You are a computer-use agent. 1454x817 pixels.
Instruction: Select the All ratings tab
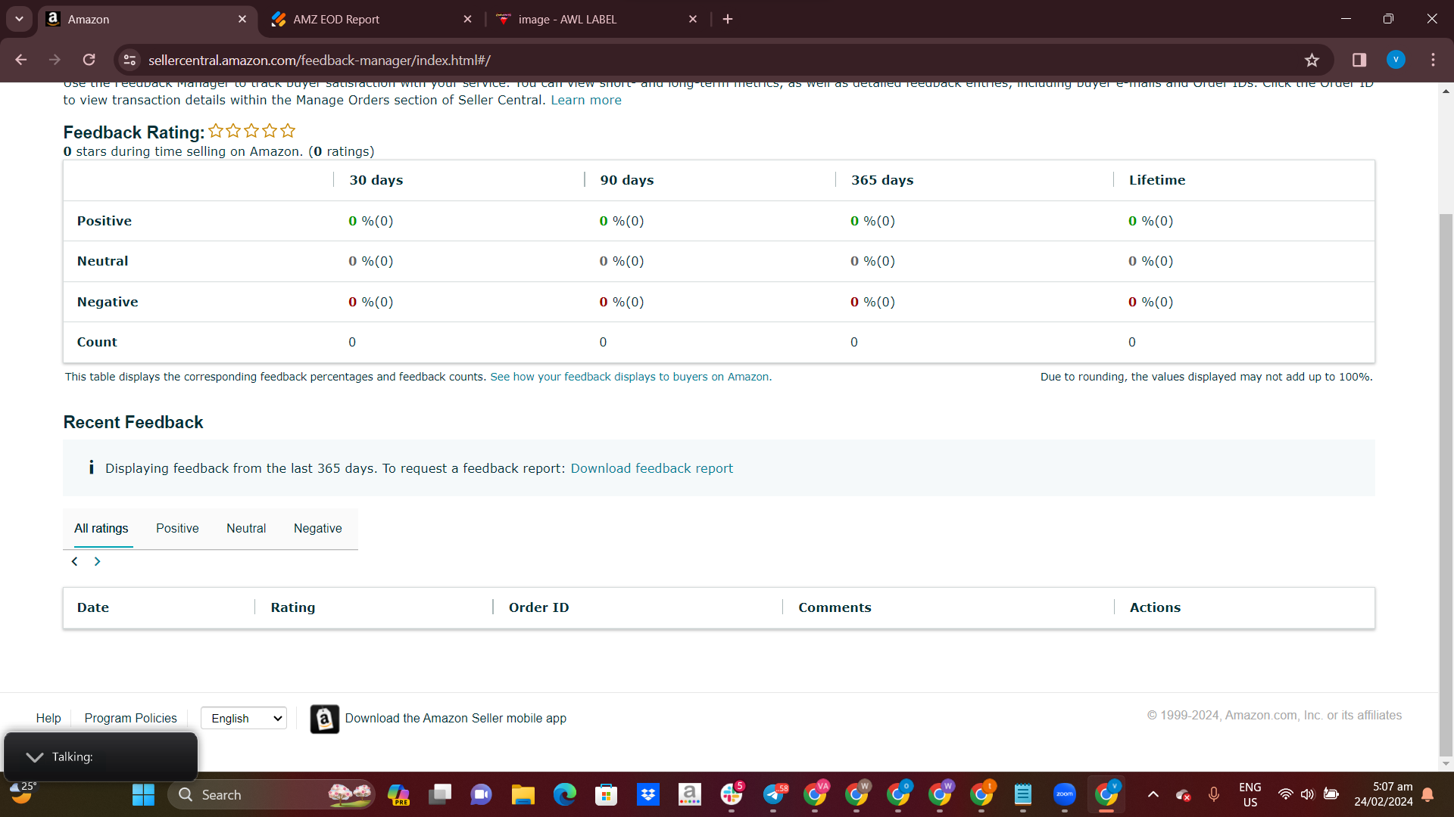pyautogui.click(x=101, y=528)
